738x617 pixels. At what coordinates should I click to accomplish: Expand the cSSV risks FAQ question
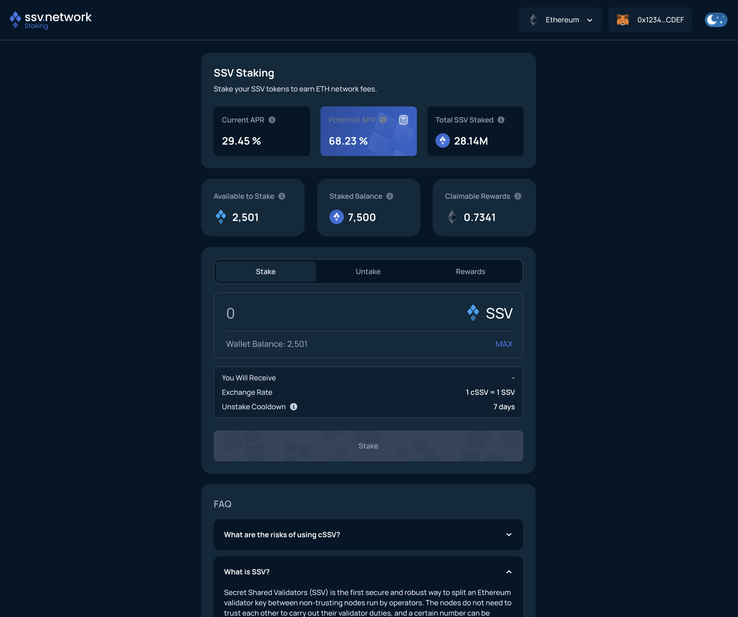[368, 535]
